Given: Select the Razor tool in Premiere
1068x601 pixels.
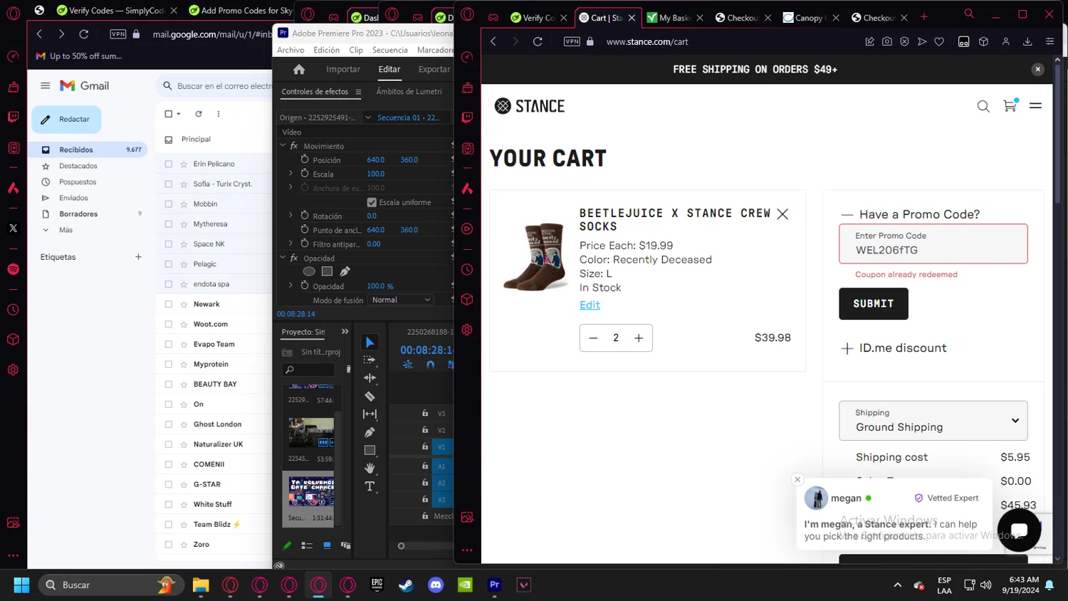Looking at the screenshot, I should 370,397.
